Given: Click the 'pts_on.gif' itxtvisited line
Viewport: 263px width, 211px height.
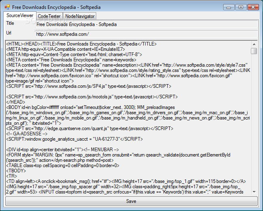Looking at the screenshot, I should [x=34, y=123].
